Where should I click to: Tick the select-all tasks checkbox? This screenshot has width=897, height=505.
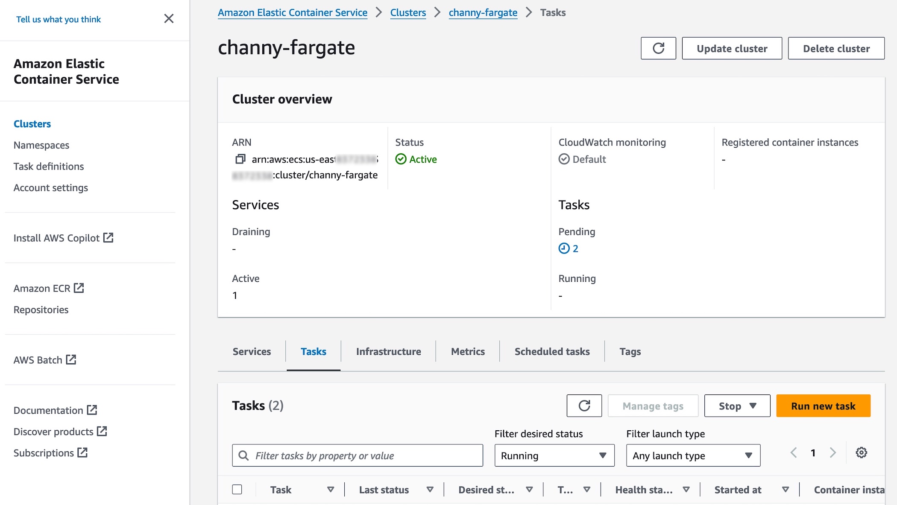pyautogui.click(x=237, y=489)
